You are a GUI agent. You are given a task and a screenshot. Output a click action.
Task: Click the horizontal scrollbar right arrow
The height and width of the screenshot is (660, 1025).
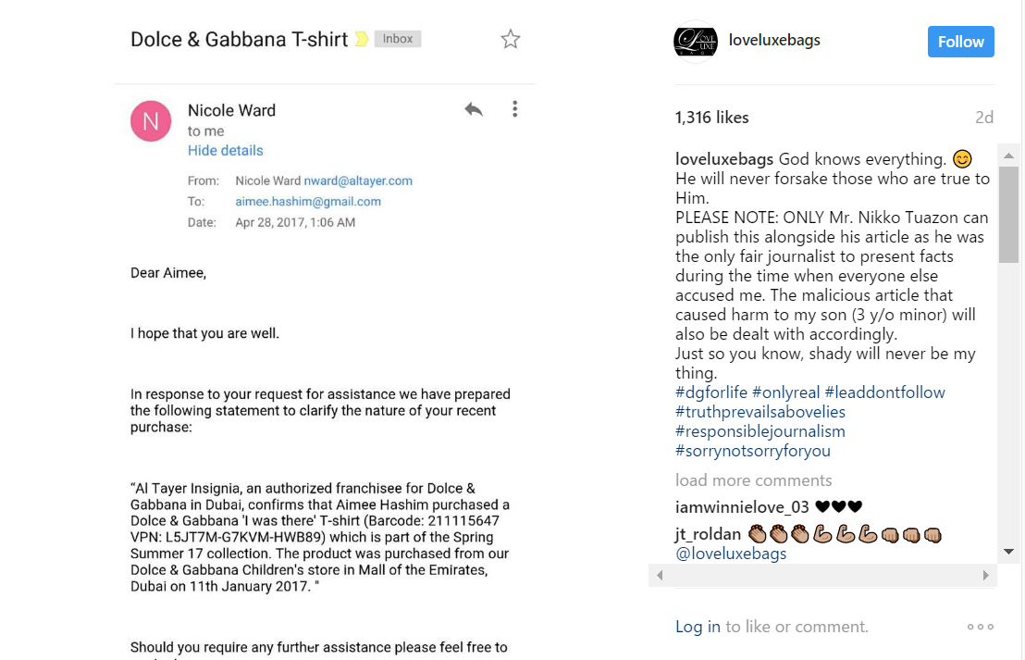986,576
